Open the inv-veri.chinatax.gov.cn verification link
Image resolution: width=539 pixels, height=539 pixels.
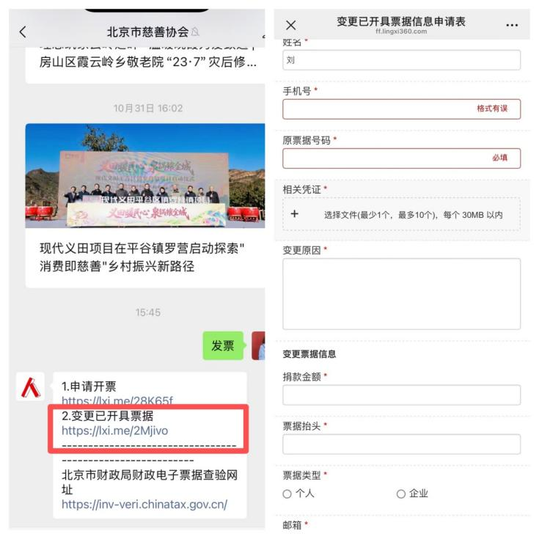coord(144,505)
